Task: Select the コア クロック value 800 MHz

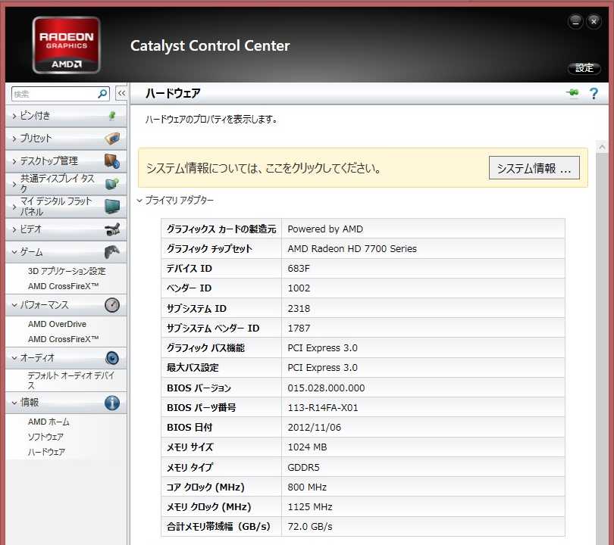Action: point(307,487)
